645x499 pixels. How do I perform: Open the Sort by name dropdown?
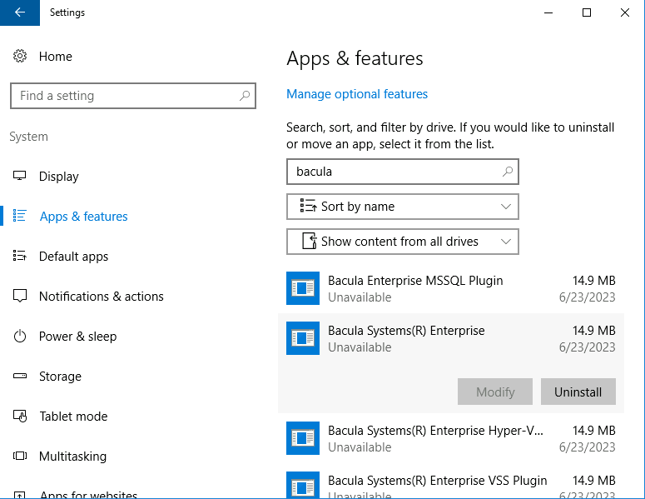[402, 207]
